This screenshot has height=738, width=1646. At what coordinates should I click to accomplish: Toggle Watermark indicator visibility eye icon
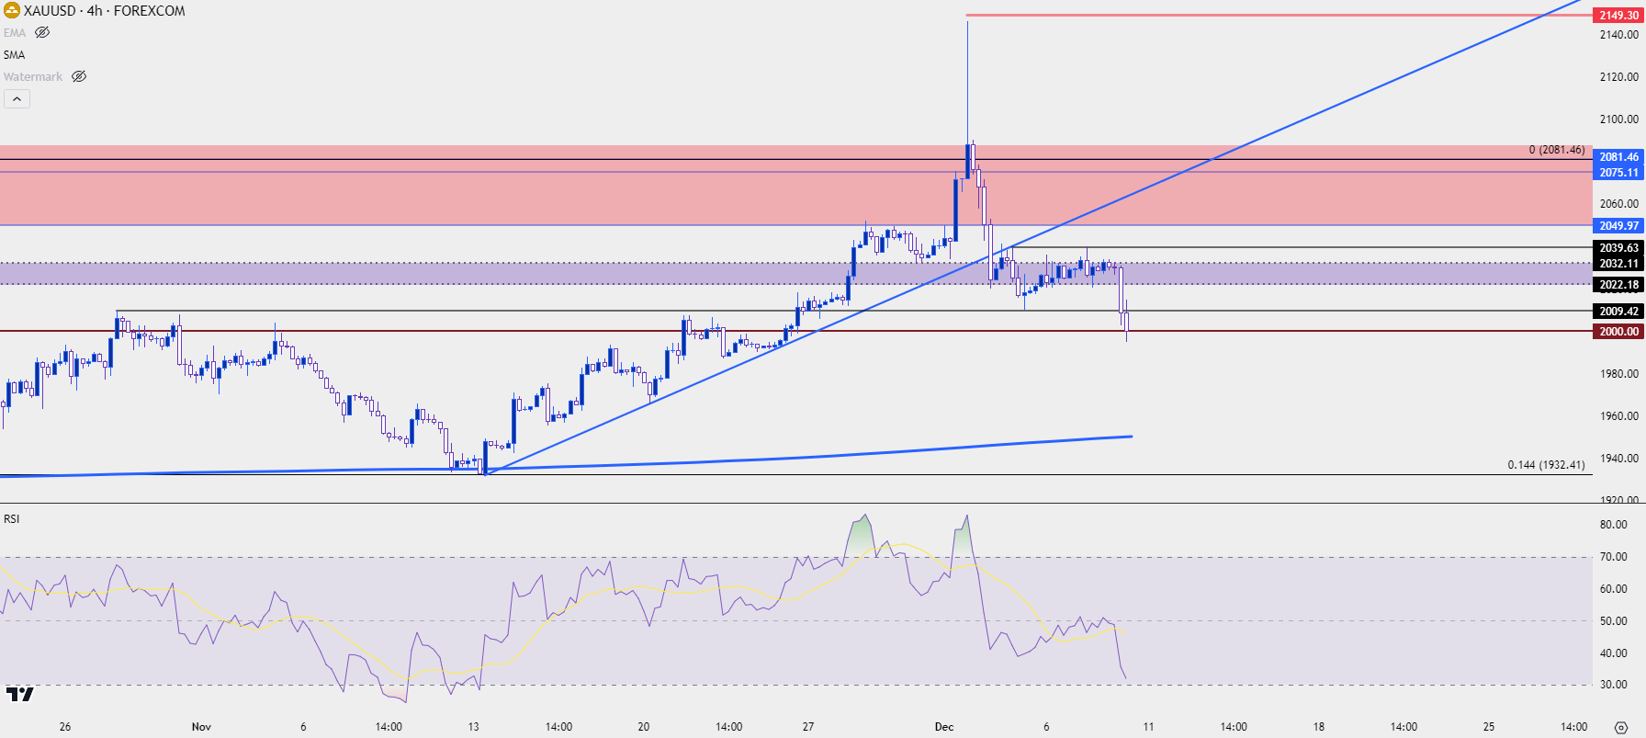pos(79,76)
